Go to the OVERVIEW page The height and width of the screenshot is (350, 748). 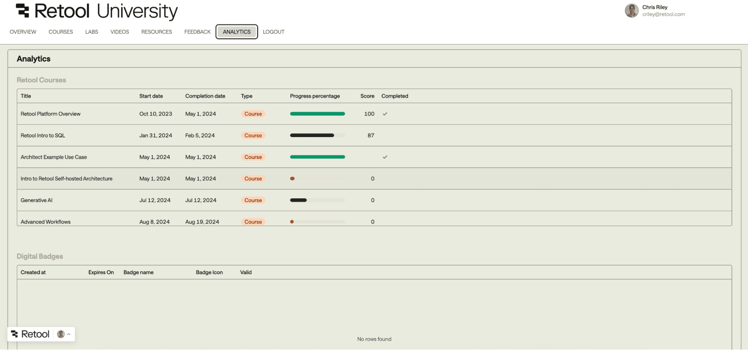(22, 32)
